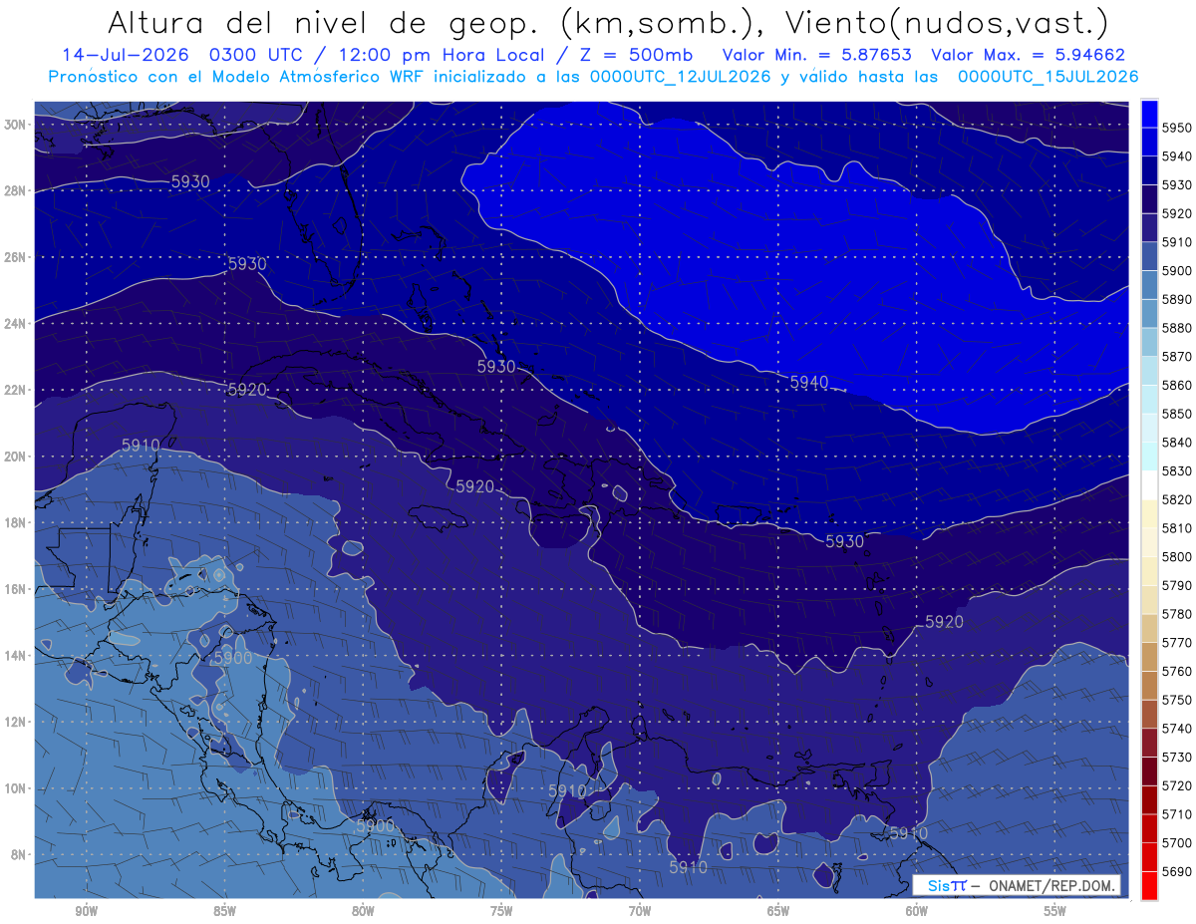Click the bright blue swatch above 5950
1196x924 pixels.
pyautogui.click(x=1149, y=114)
